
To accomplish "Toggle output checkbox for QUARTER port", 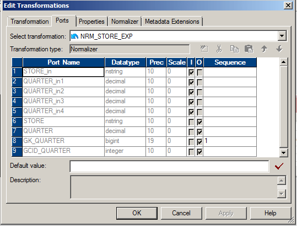I will 199,132.
